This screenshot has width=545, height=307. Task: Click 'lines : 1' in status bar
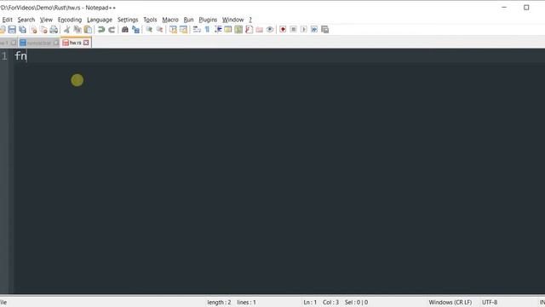tap(246, 303)
